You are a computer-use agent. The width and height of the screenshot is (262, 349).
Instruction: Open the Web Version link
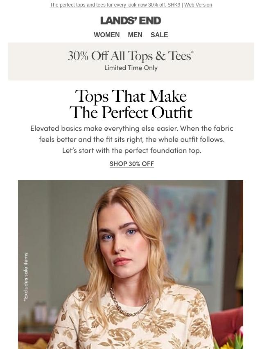[x=198, y=5]
